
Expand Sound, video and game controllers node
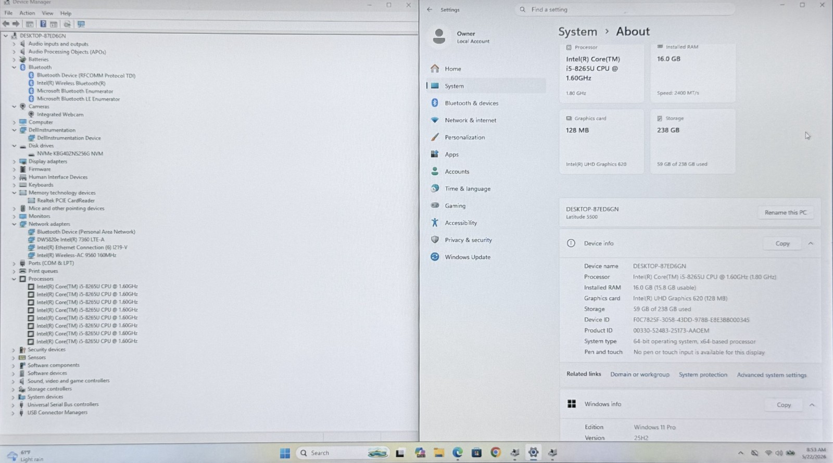[x=13, y=381]
